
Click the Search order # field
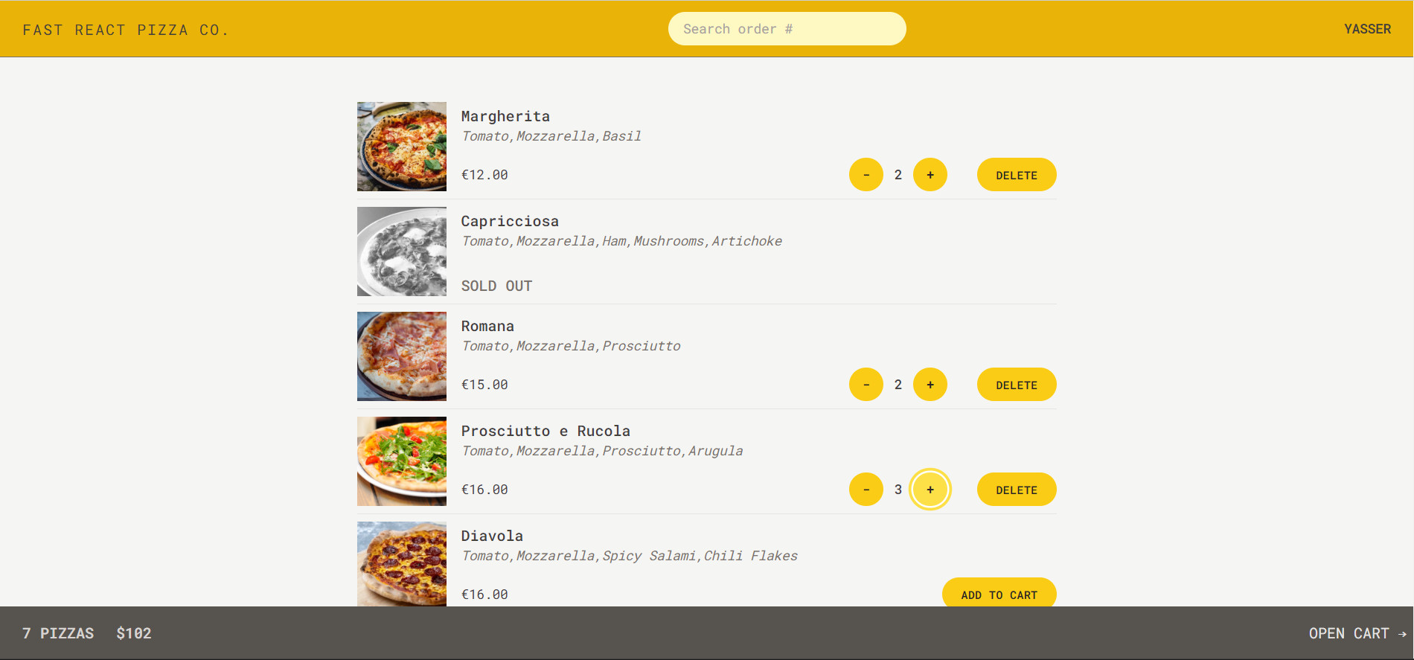point(787,29)
